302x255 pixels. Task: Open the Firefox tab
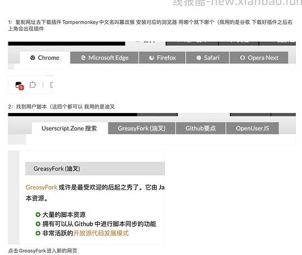(x=162, y=58)
